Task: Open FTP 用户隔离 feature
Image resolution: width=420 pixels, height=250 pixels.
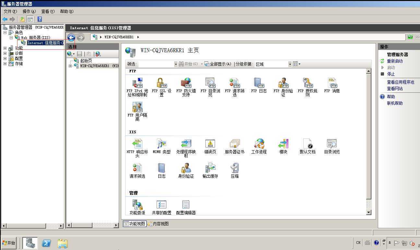Action: (x=137, y=111)
